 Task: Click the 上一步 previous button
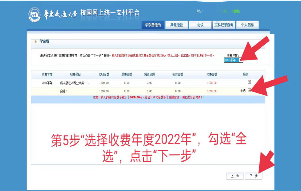[235, 176]
